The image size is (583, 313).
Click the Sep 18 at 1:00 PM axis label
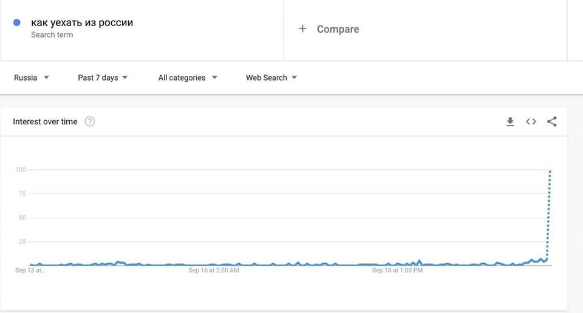click(x=397, y=271)
